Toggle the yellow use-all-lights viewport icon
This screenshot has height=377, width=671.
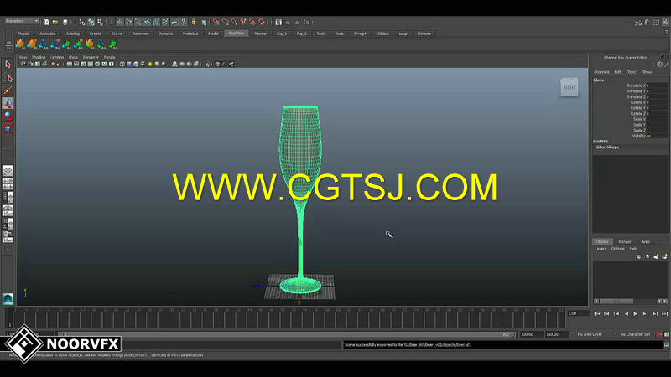pos(150,65)
